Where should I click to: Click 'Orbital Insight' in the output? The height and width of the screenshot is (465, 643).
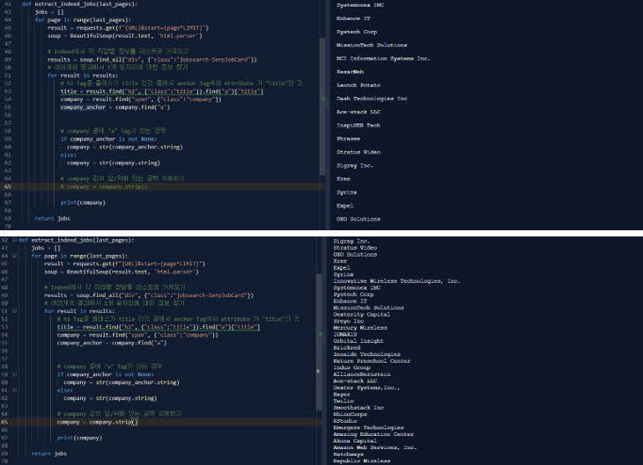358,341
